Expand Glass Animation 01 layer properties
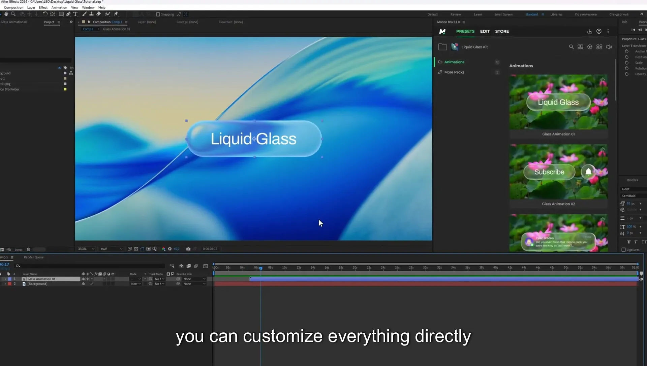Image resolution: width=647 pixels, height=366 pixels. tap(5, 279)
